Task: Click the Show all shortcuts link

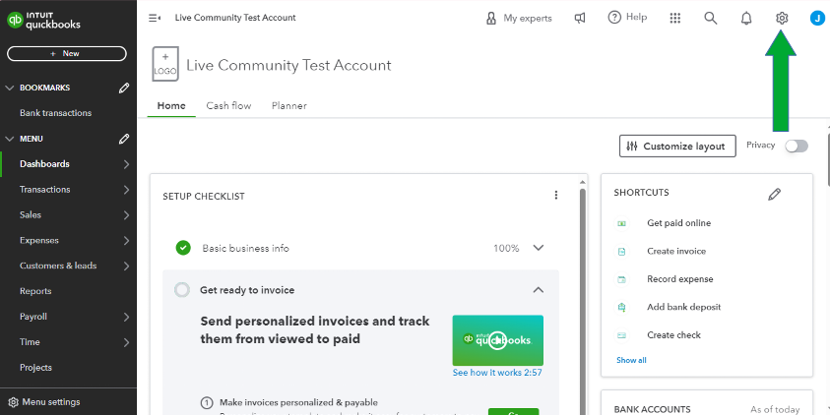Action: [x=631, y=361]
